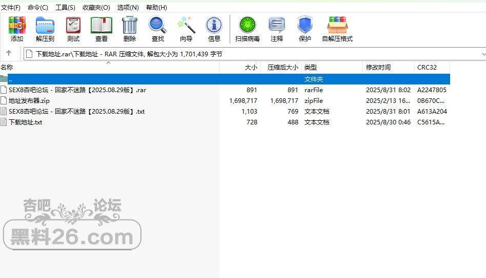Open the 工具(S) menu
Viewport: 486px width, 278px height.
pyautogui.click(x=65, y=8)
